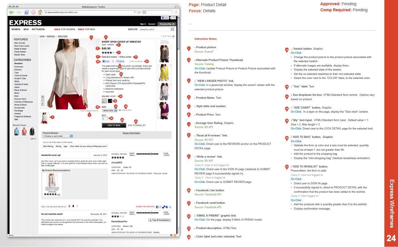Open the GIFTCARDS navigation item
Image resolution: width=398 pixels, height=247 pixels.
(x=38, y=29)
